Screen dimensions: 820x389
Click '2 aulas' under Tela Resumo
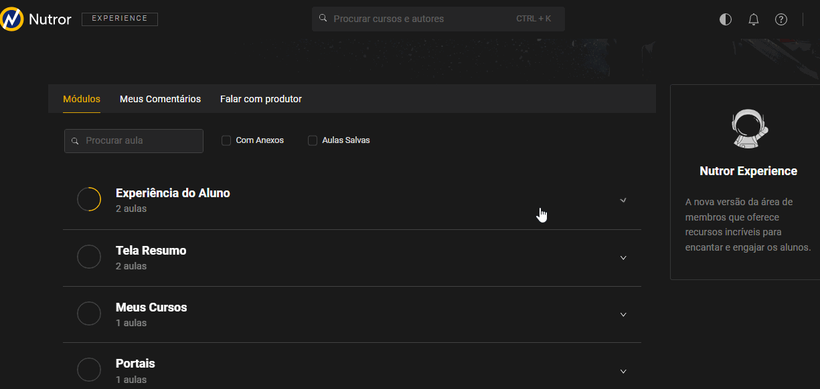pyautogui.click(x=131, y=266)
